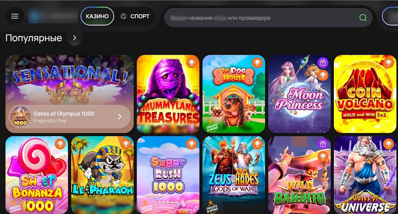Click gift badge on Wild Bandito
This screenshot has height=214, width=398.
coord(323,144)
